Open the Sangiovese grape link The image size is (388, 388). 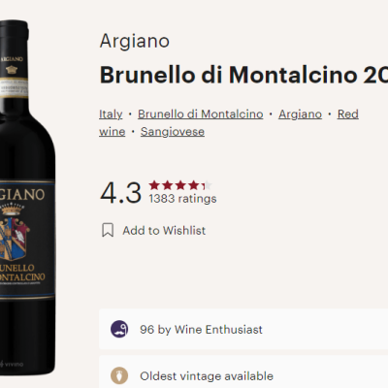pos(173,132)
